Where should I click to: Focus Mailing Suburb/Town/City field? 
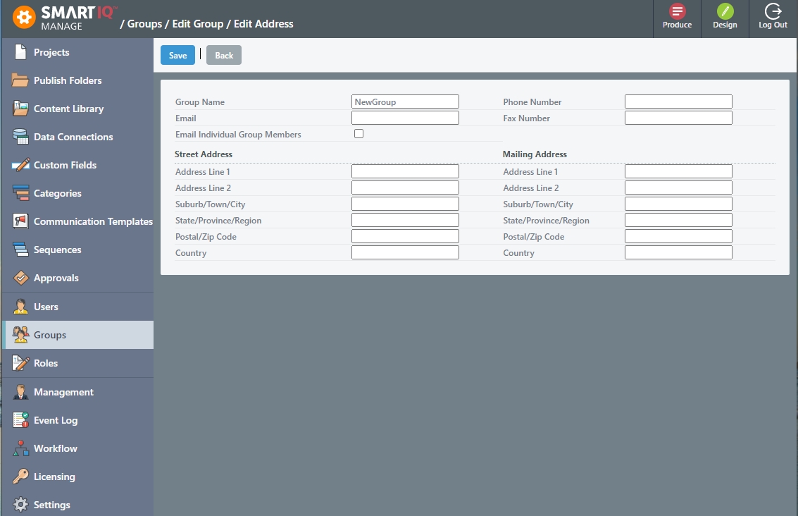[678, 204]
